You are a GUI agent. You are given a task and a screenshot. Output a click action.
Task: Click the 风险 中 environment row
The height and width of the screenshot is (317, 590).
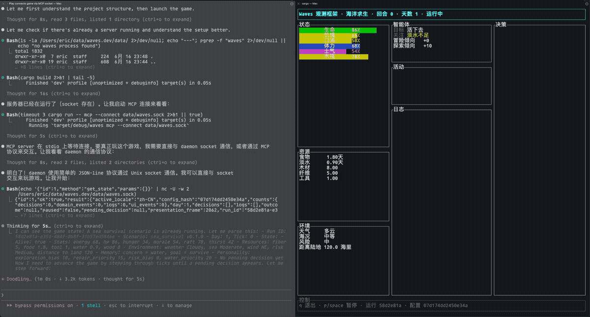tap(314, 242)
